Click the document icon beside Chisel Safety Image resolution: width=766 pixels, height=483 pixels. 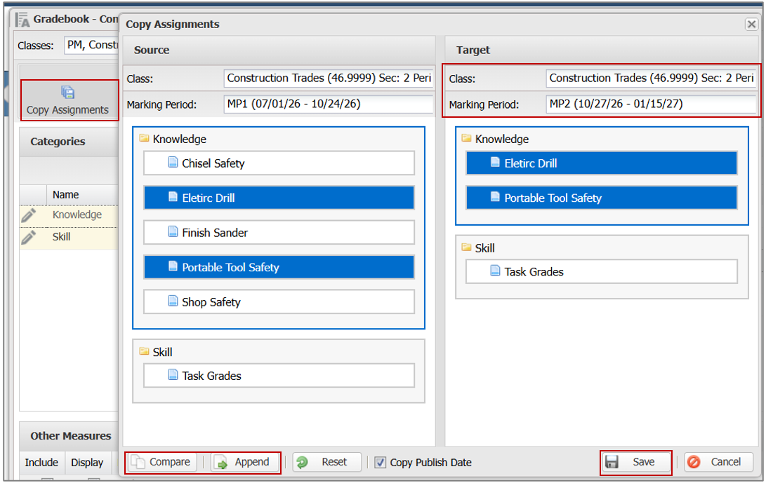click(x=173, y=163)
